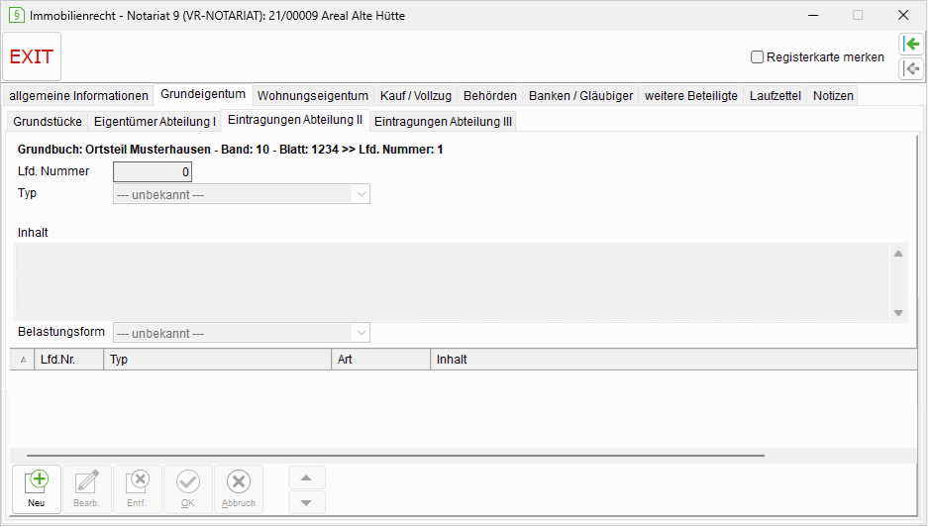Viewport: 928px width, 527px height.
Task: Open the Banken / Gläubiger tab
Action: pos(580,96)
